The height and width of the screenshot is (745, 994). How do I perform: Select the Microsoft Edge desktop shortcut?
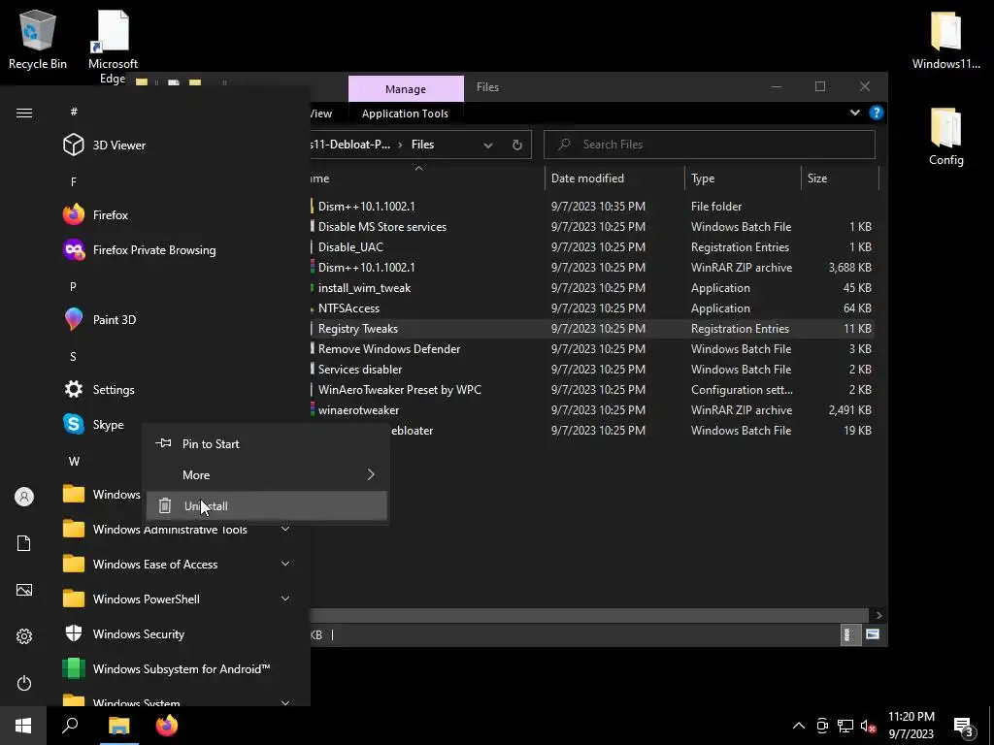pos(113,48)
